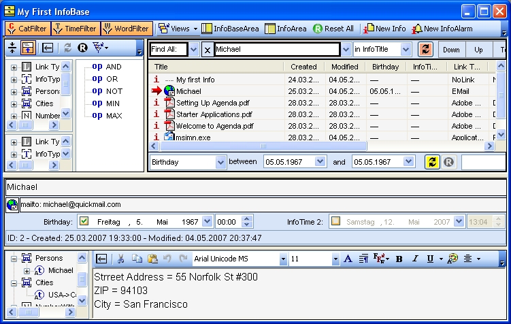Viewport: 511px width, 324px height.
Task: Open the Arial Unicode MS font dropdown
Action: coord(283,259)
